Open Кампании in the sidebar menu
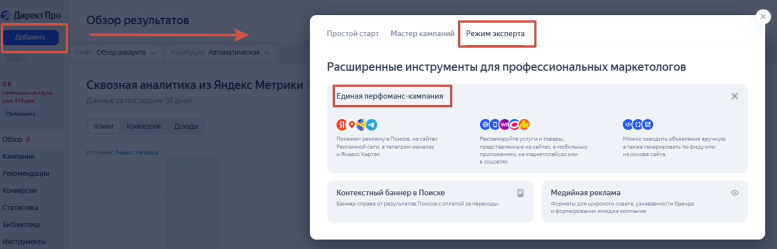Viewport: 777px width, 249px height. (18, 156)
